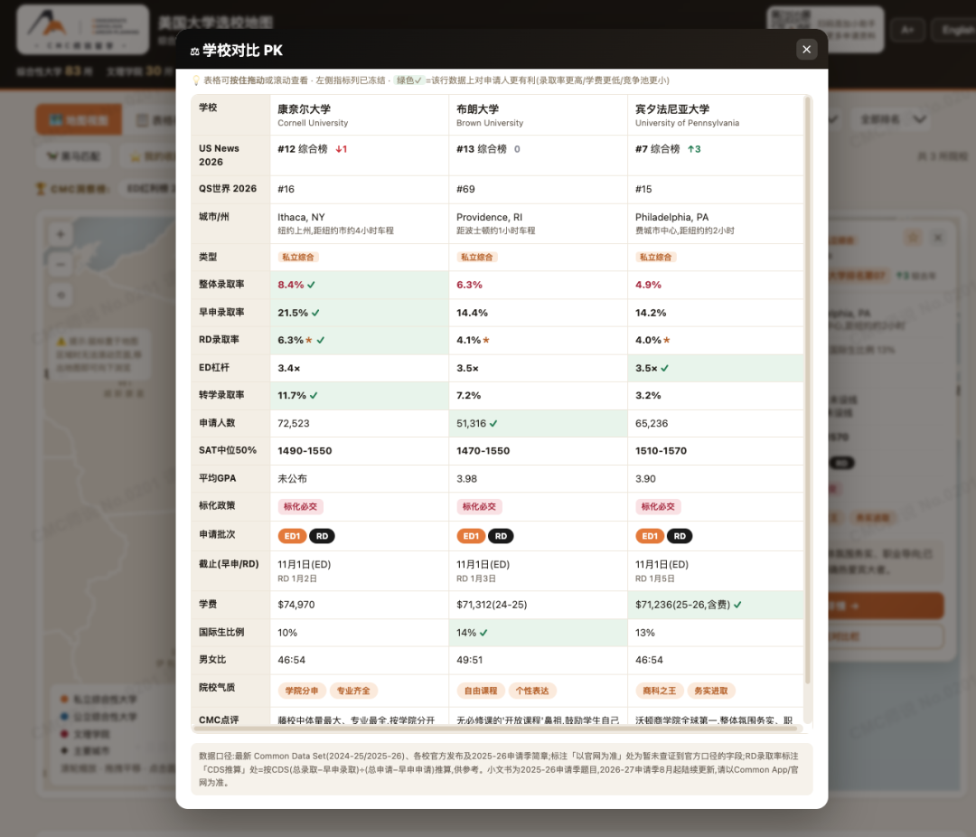976x837 pixels.
Task: Click the 自由课程 trait tag
Action: pos(481,691)
